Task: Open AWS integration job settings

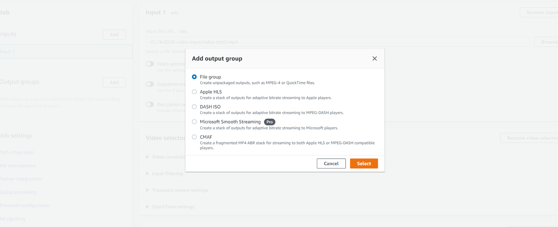Action: (17, 152)
